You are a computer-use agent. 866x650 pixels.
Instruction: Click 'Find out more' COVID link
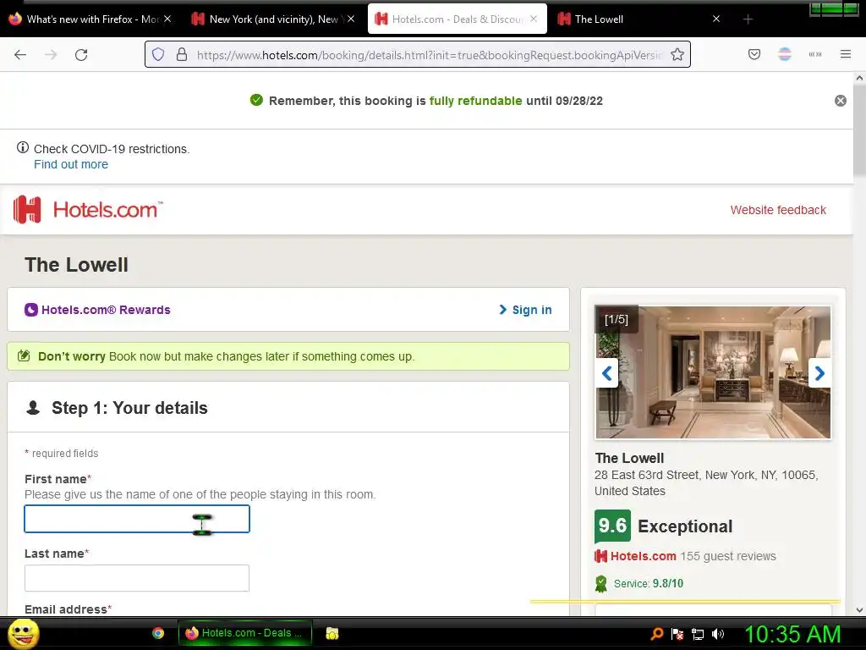(x=71, y=164)
